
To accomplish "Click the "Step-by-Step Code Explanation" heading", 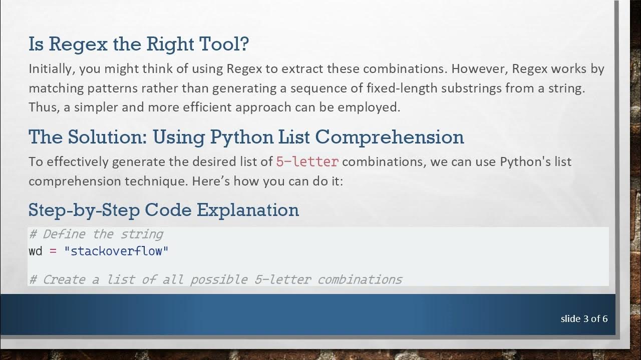I will 163,210.
